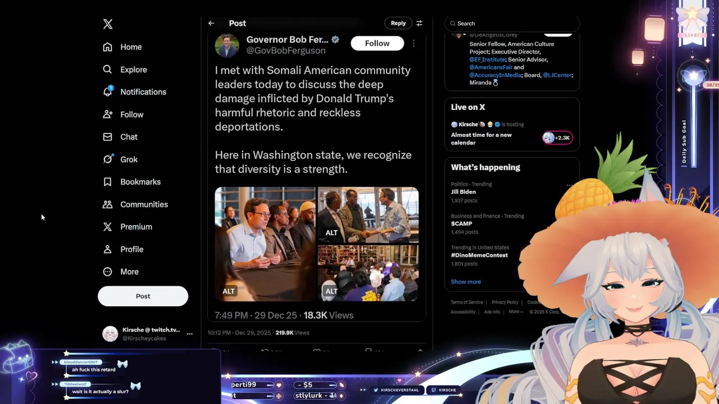This screenshot has height=404, width=719.
Task: Open the handshake photo thumbnail
Action: point(368,215)
